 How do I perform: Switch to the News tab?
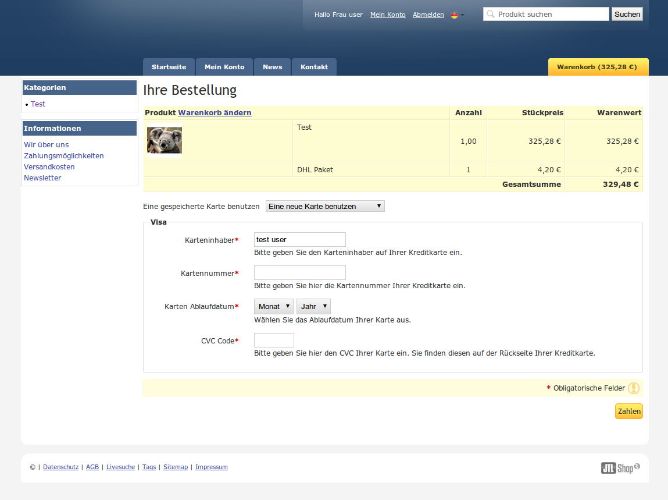(x=272, y=67)
